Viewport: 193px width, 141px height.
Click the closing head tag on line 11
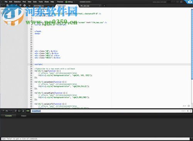tap(38, 31)
